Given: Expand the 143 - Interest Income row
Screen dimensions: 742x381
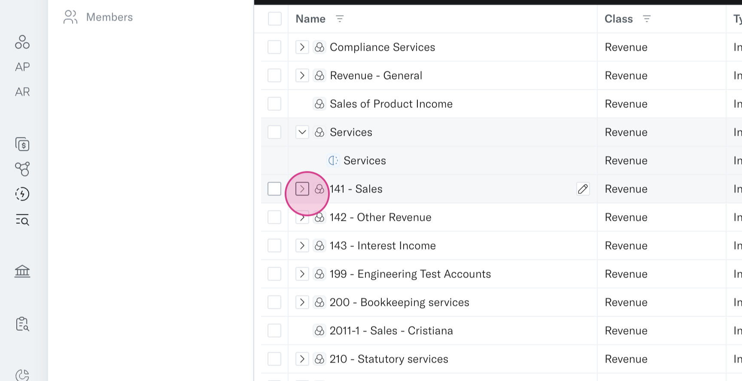Looking at the screenshot, I should point(302,246).
